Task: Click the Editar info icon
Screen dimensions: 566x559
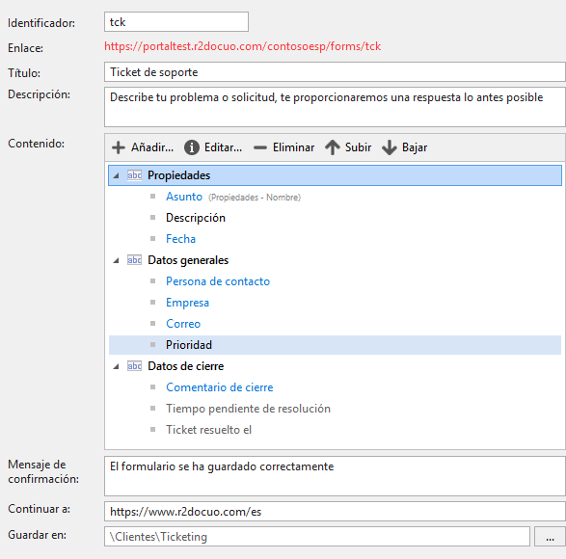Action: click(192, 147)
